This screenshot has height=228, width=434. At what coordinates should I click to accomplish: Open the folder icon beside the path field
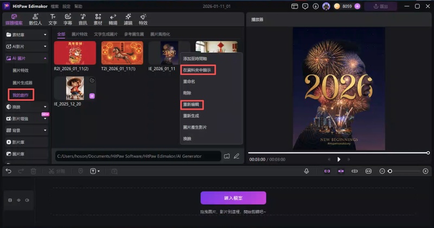[227, 156]
